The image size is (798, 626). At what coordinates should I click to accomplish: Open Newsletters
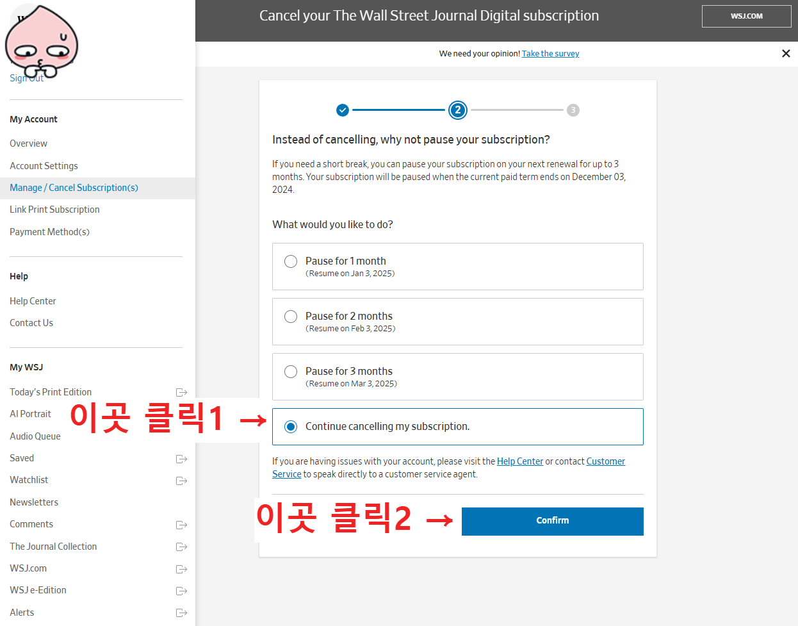(34, 502)
